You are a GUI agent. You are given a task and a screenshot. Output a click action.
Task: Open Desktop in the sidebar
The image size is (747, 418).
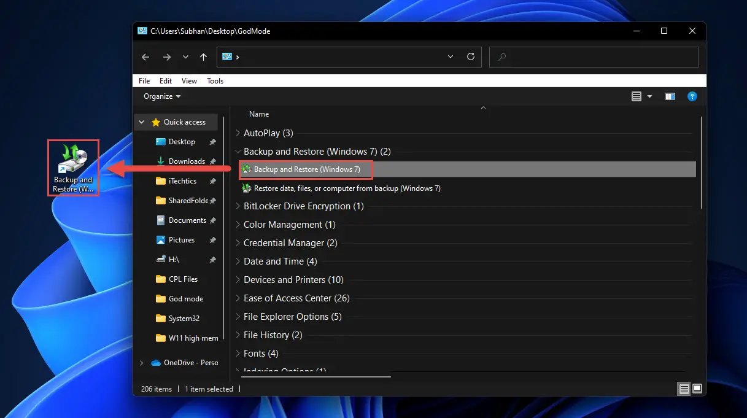181,142
